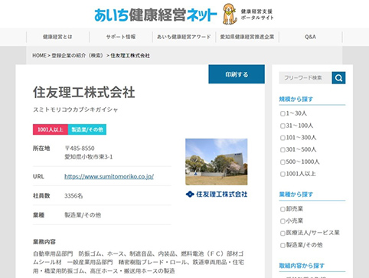
Task: Tick the 医療法人/サービス業 checkbox
Action: pos(282,233)
